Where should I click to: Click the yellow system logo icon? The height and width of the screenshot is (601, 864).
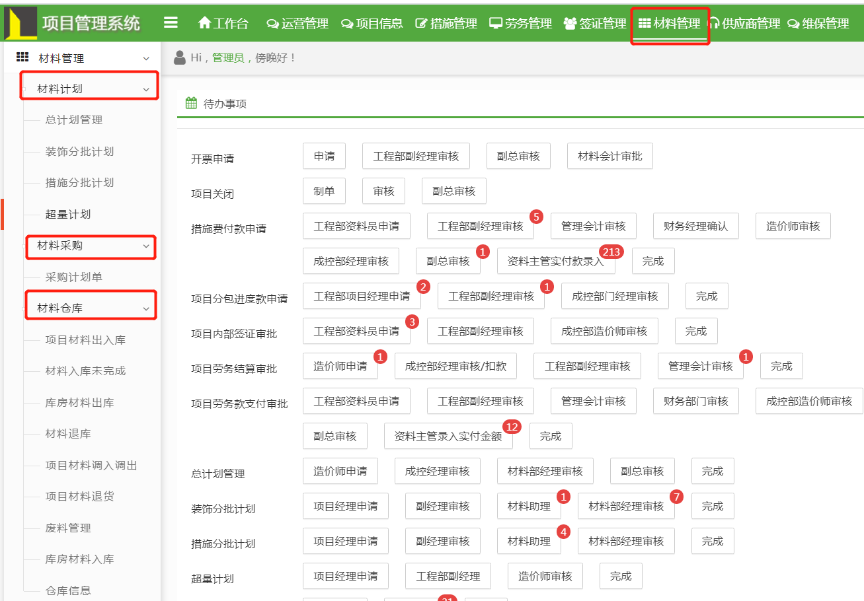coord(21,24)
